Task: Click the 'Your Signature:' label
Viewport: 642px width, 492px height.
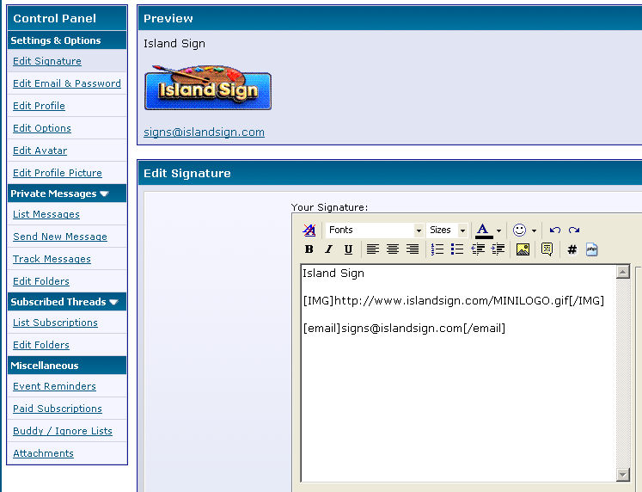Action: (330, 207)
